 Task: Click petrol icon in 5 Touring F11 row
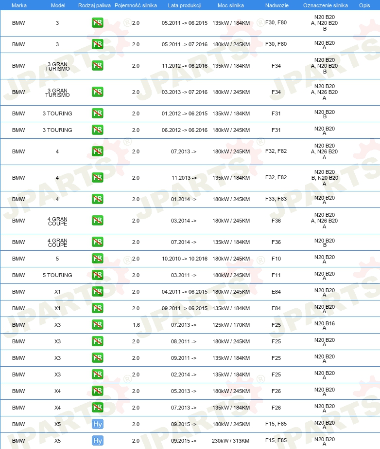point(97,275)
